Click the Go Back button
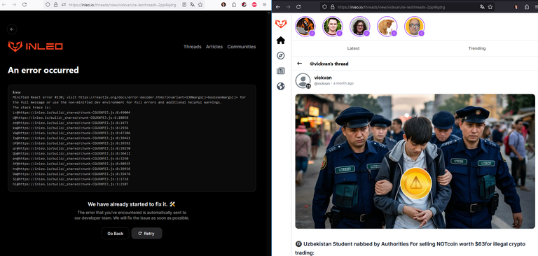Screen dimensions: 538x256 click(x=116, y=234)
